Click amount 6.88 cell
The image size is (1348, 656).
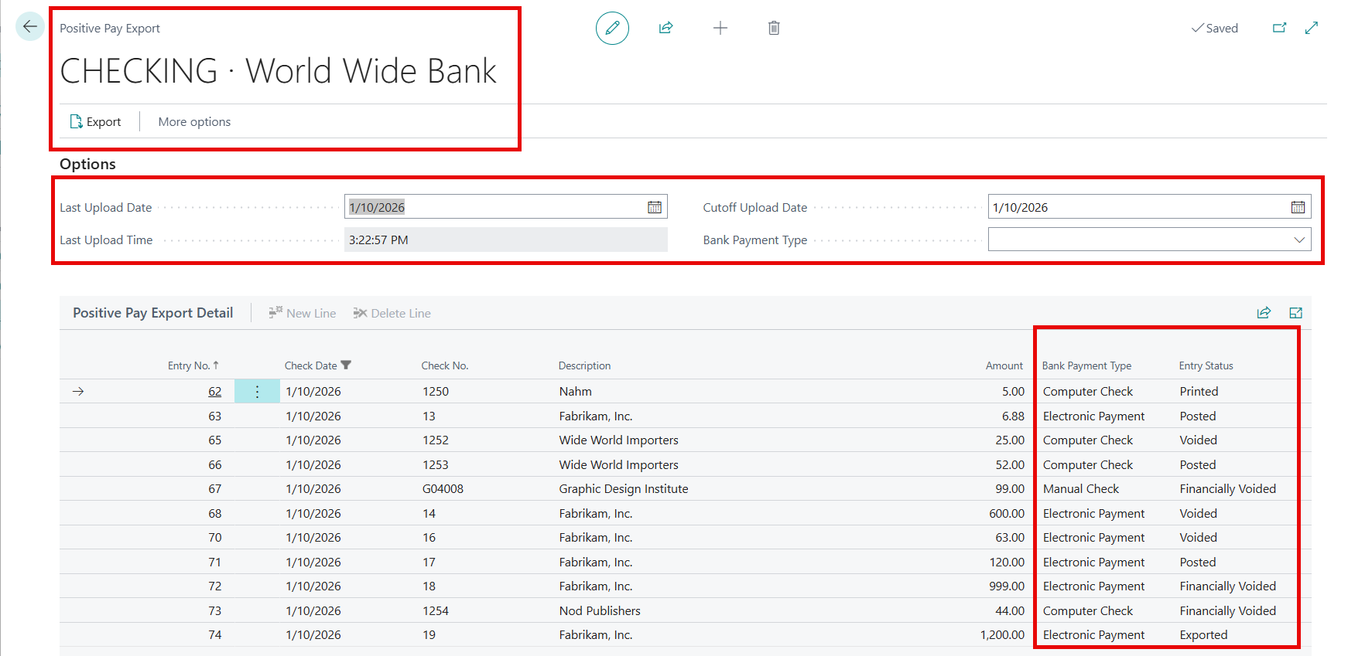(1013, 416)
